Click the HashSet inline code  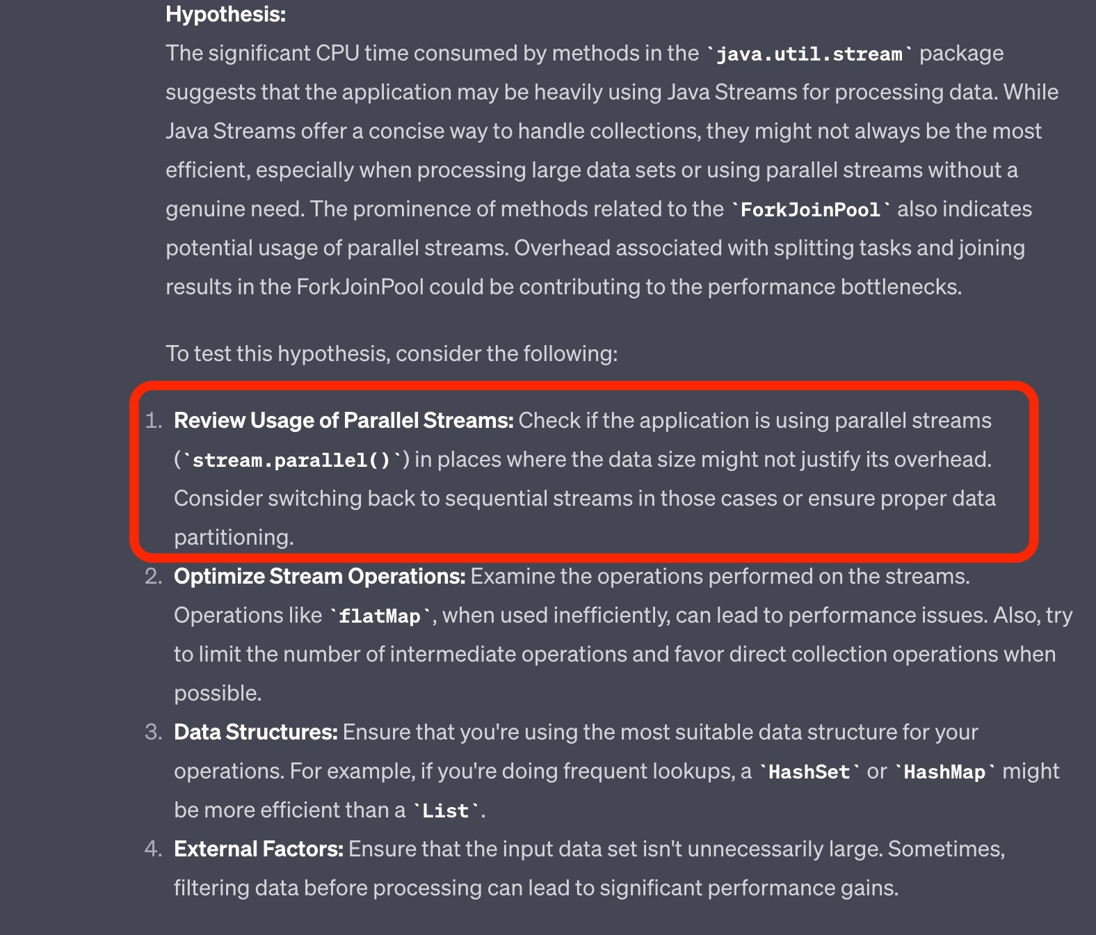pyautogui.click(x=809, y=772)
